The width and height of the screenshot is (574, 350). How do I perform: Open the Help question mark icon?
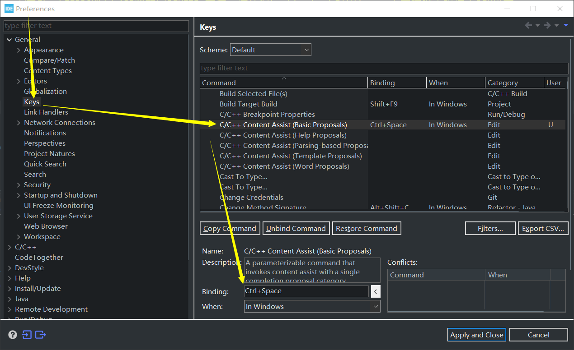pyautogui.click(x=13, y=335)
